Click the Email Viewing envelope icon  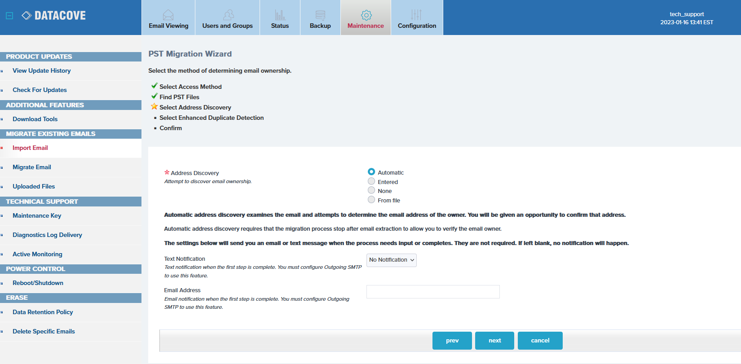pos(168,15)
